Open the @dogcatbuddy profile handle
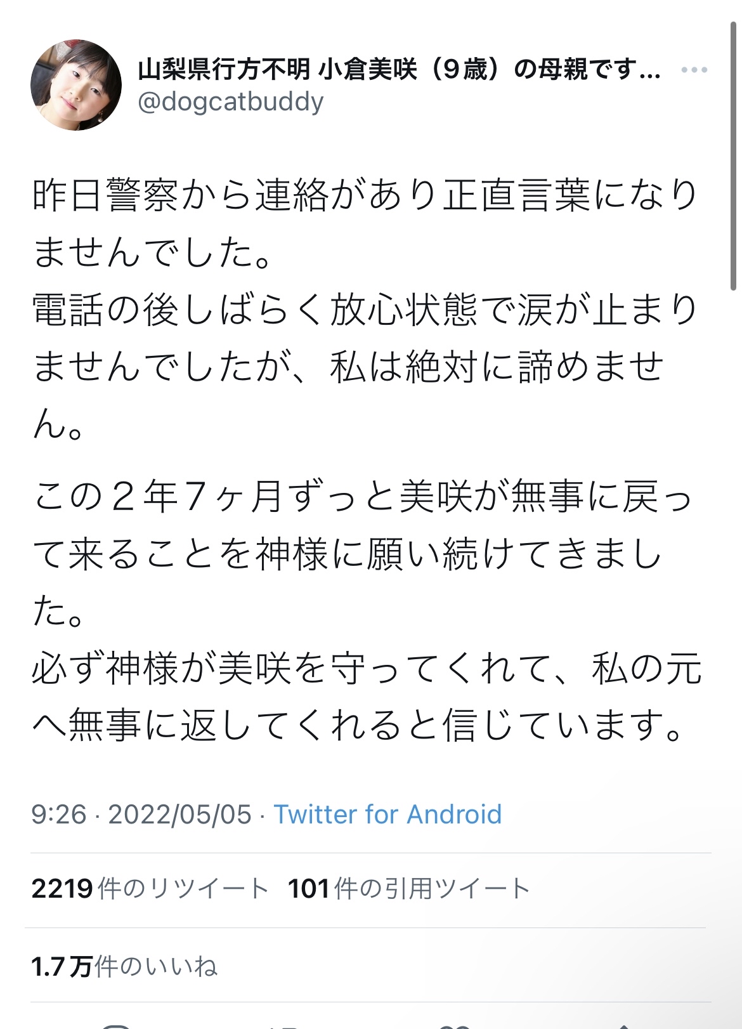 tap(231, 102)
